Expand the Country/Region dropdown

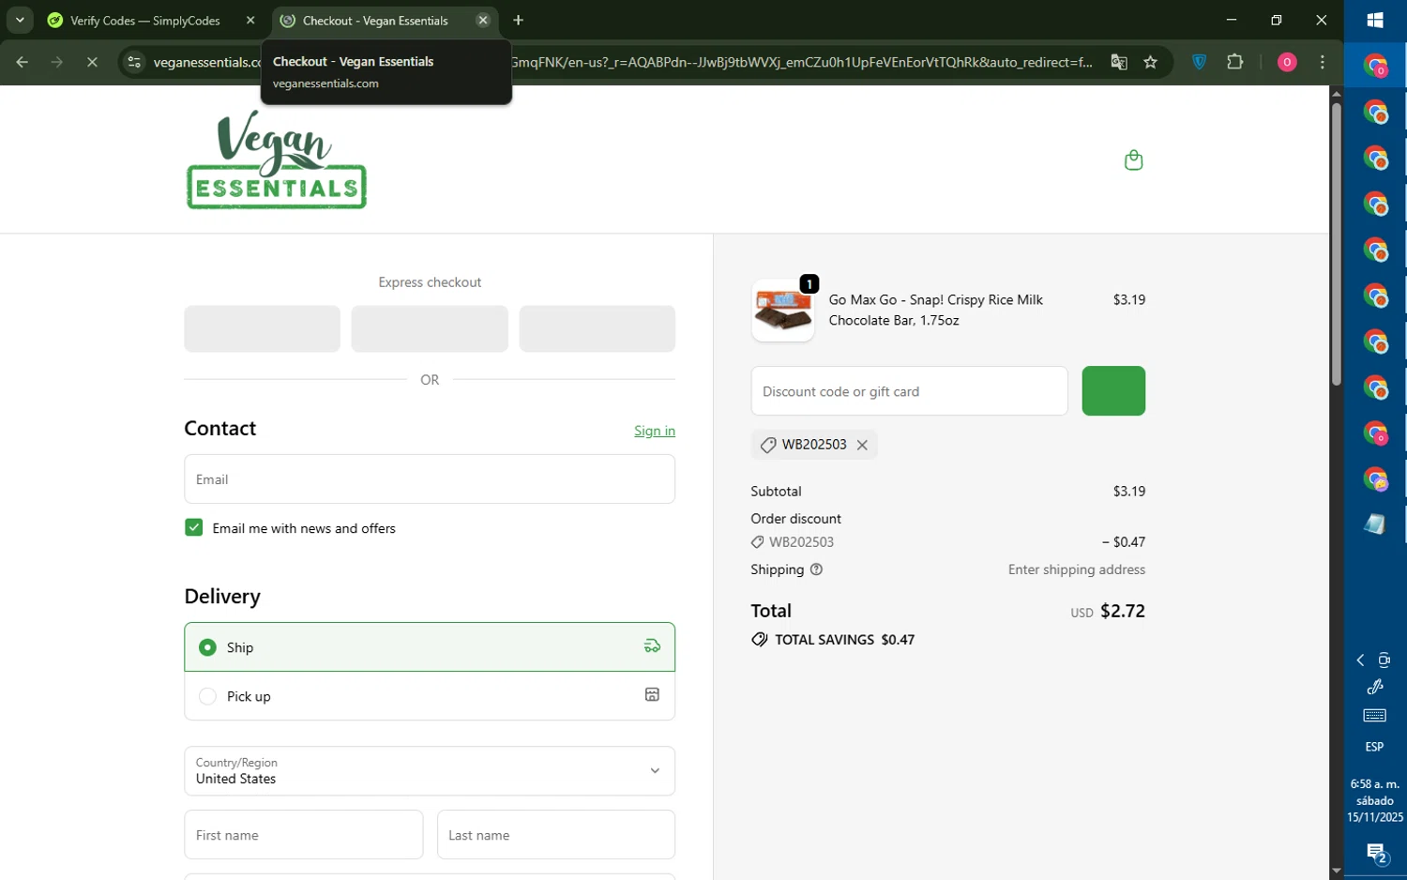tap(430, 771)
